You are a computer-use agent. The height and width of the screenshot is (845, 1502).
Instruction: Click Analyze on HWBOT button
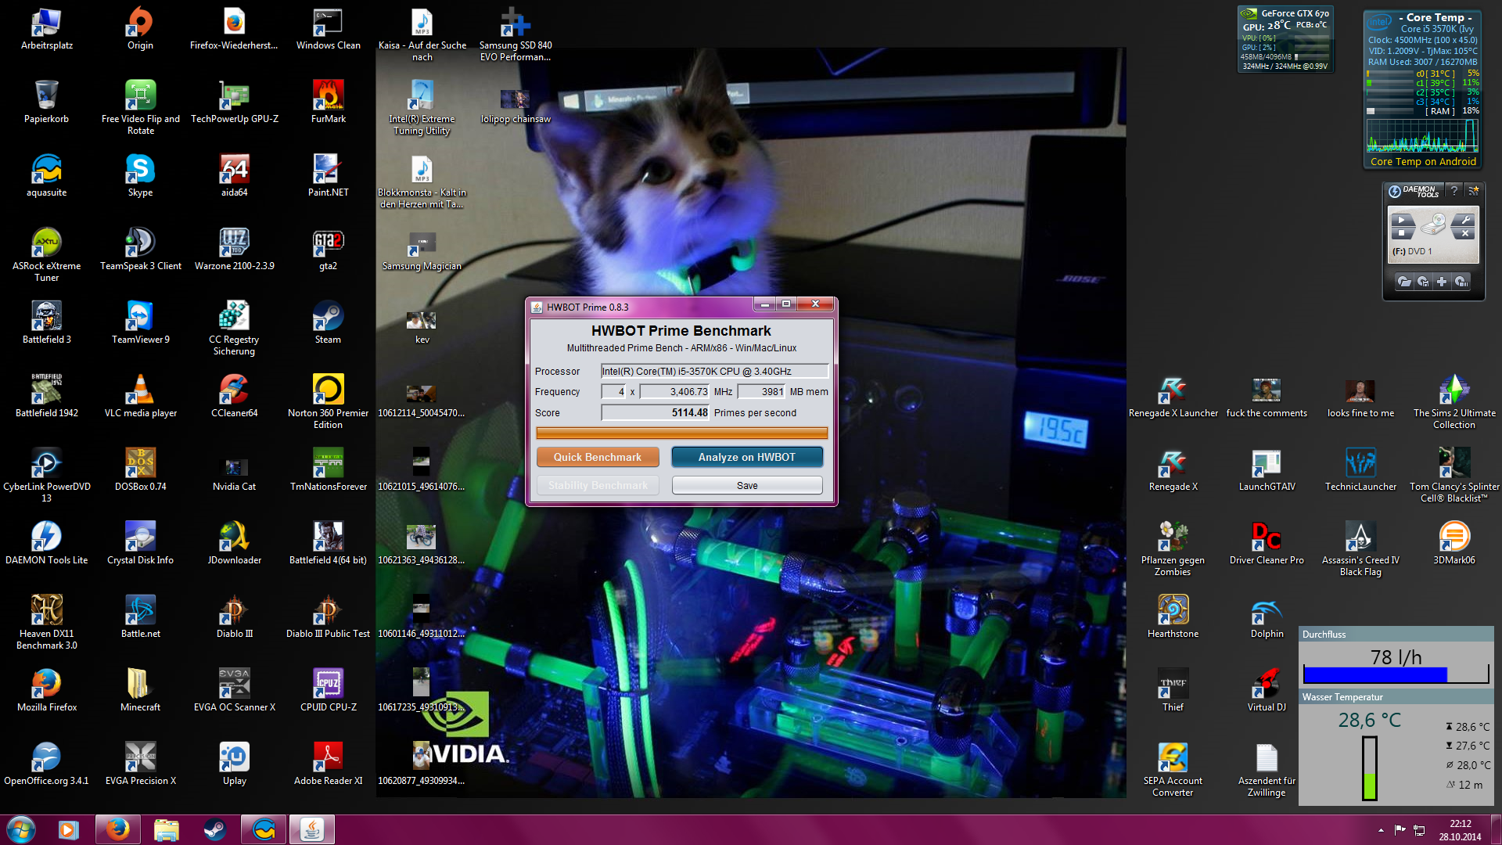(x=747, y=457)
